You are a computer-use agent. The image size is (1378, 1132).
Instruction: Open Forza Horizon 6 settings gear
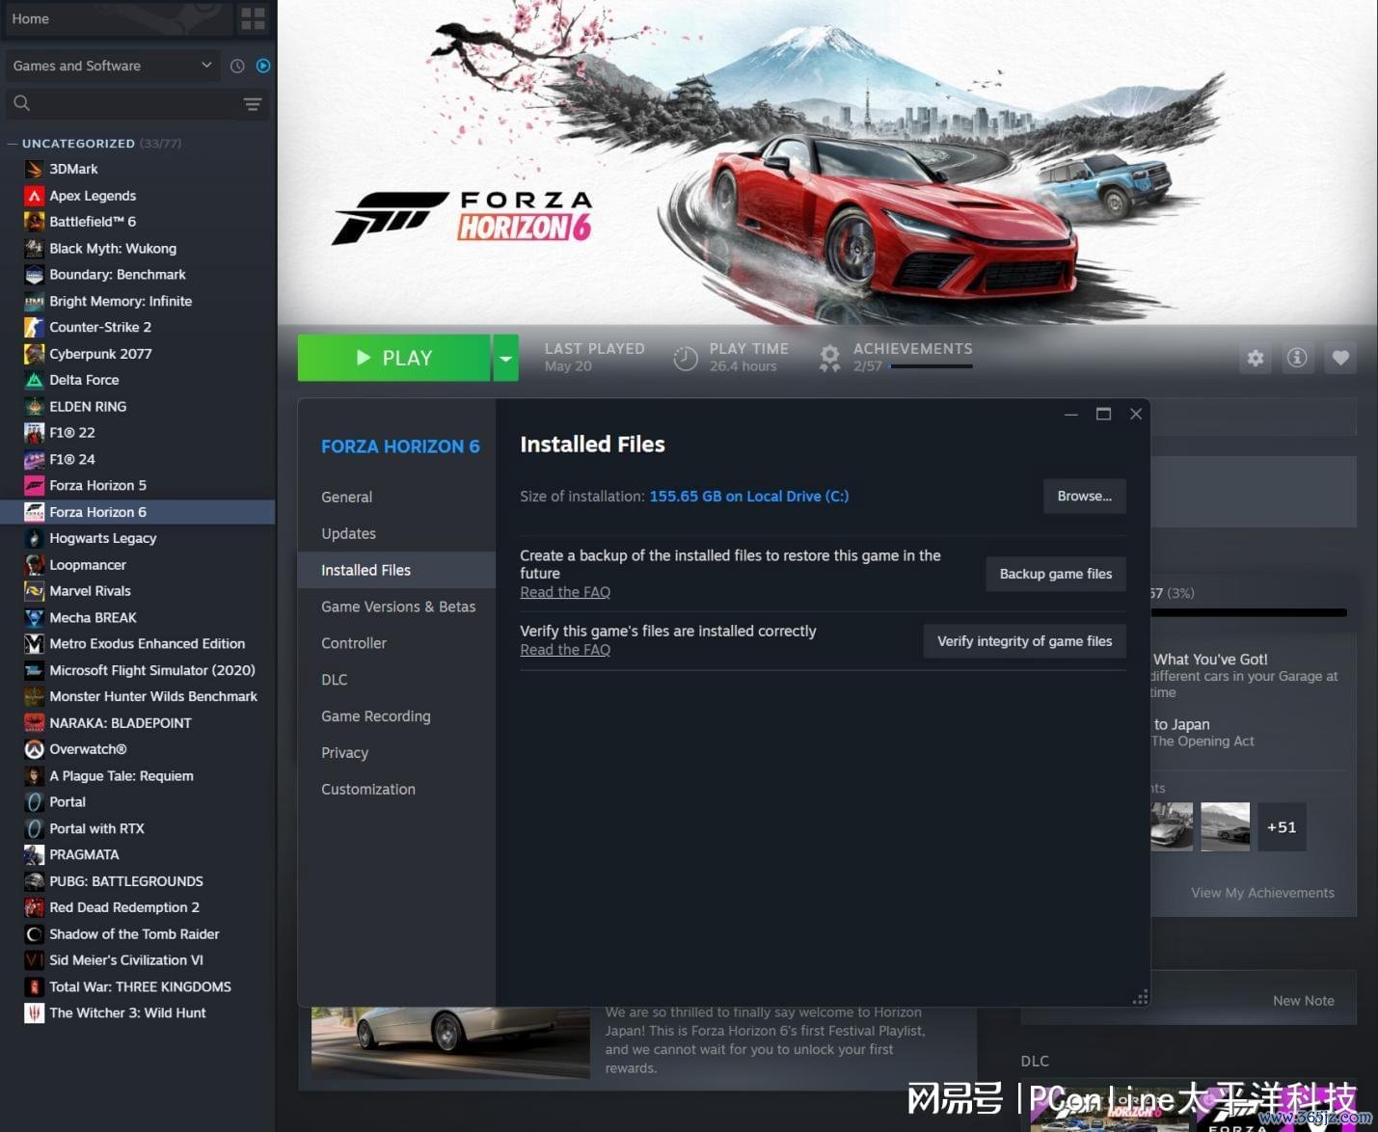(1256, 358)
